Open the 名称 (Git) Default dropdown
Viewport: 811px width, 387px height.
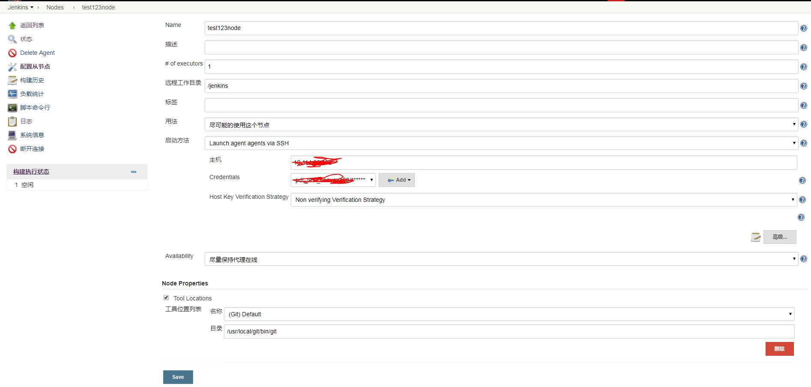509,314
